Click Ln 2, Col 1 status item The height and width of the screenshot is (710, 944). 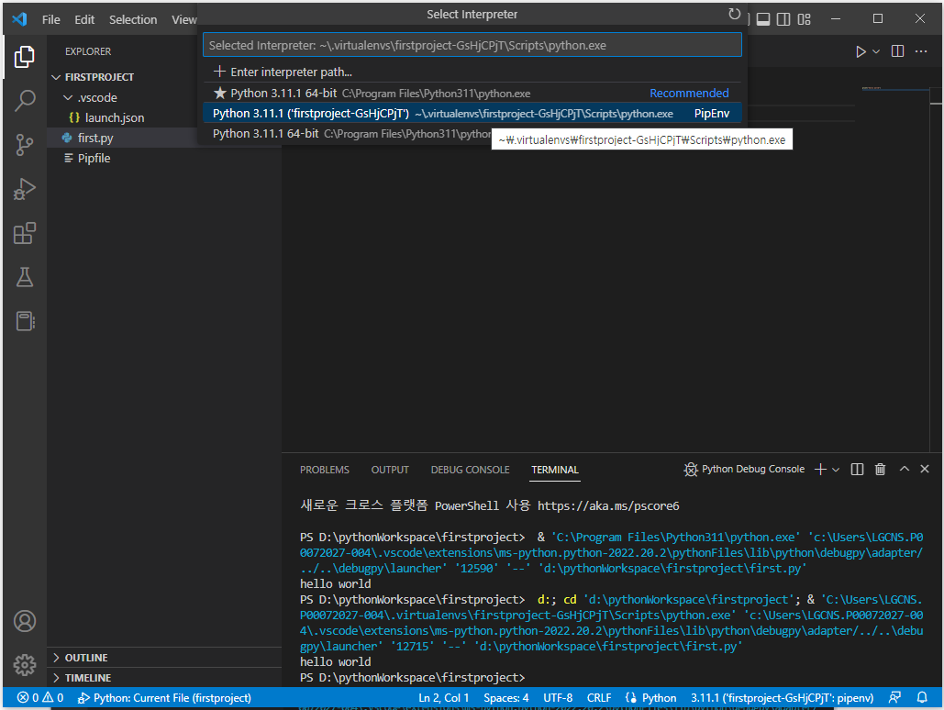[x=444, y=697]
